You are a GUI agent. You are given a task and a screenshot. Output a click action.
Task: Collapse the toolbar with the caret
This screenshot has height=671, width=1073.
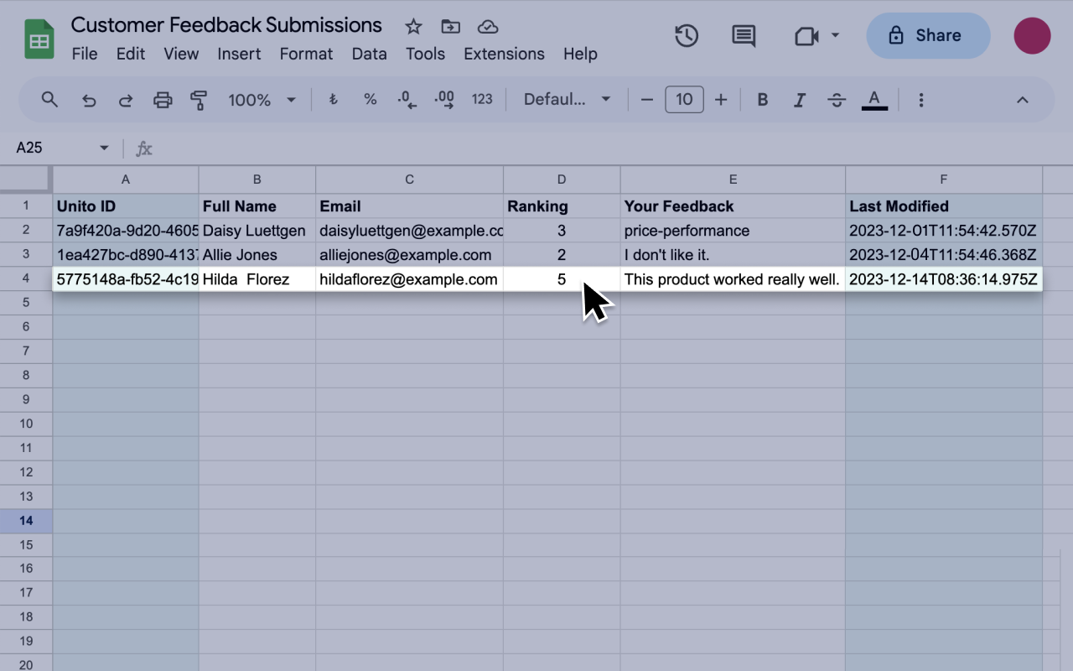click(1022, 99)
